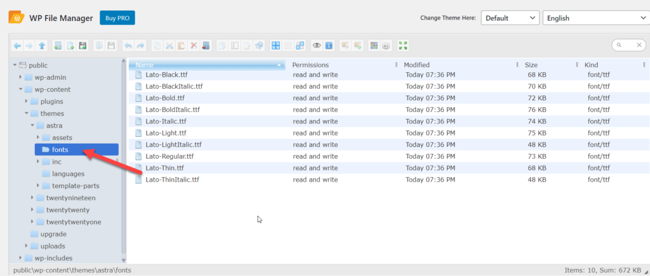Switch view mode with grid icon
The width and height of the screenshot is (650, 276).
pos(375,46)
